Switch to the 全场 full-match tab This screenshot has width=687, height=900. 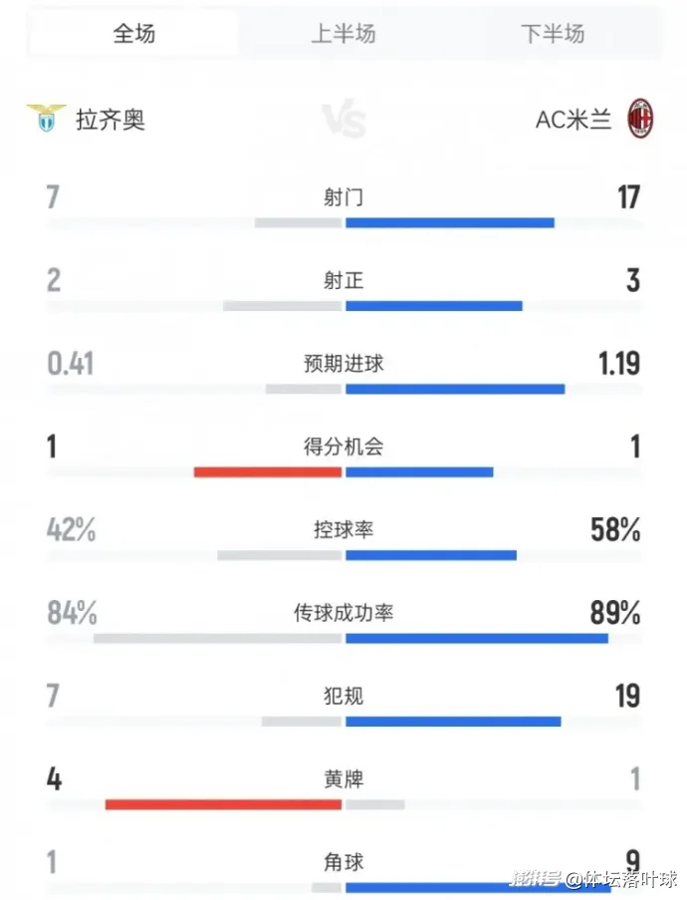(x=134, y=34)
